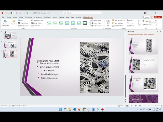Viewport: 163px width, 122px height.
Task: Click the Redo arrow icon
Action: click(24, 13)
